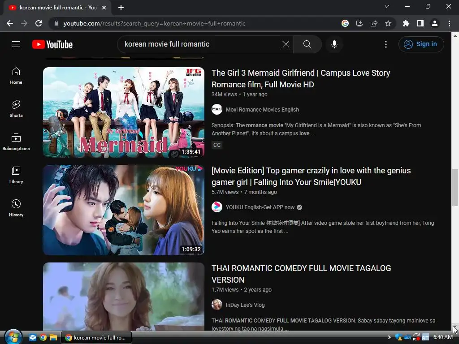Reload the page

coord(39,23)
